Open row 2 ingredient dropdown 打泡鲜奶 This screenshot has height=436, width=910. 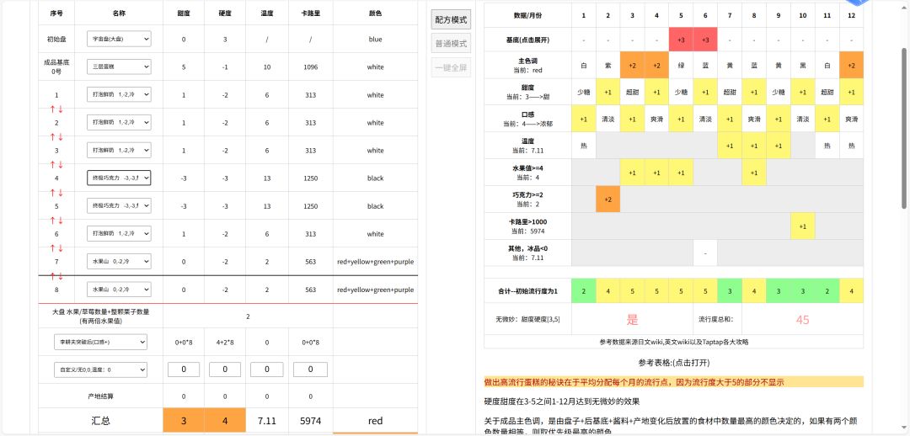coord(119,122)
